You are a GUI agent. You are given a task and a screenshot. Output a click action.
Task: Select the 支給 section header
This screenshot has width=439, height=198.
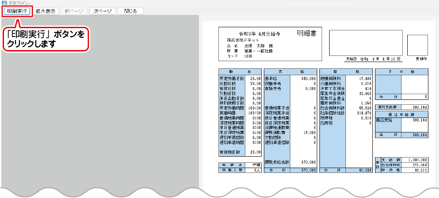coord(290,71)
